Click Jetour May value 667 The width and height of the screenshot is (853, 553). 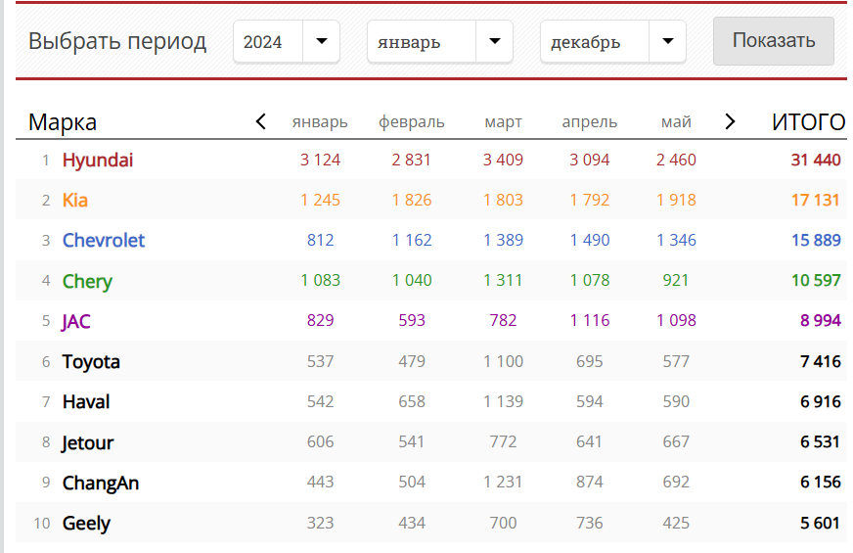(676, 441)
